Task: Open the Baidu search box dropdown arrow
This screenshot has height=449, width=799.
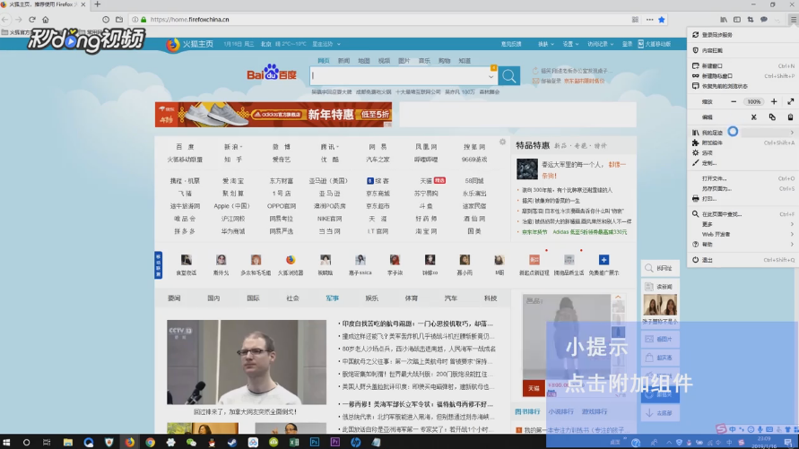Action: click(x=491, y=76)
